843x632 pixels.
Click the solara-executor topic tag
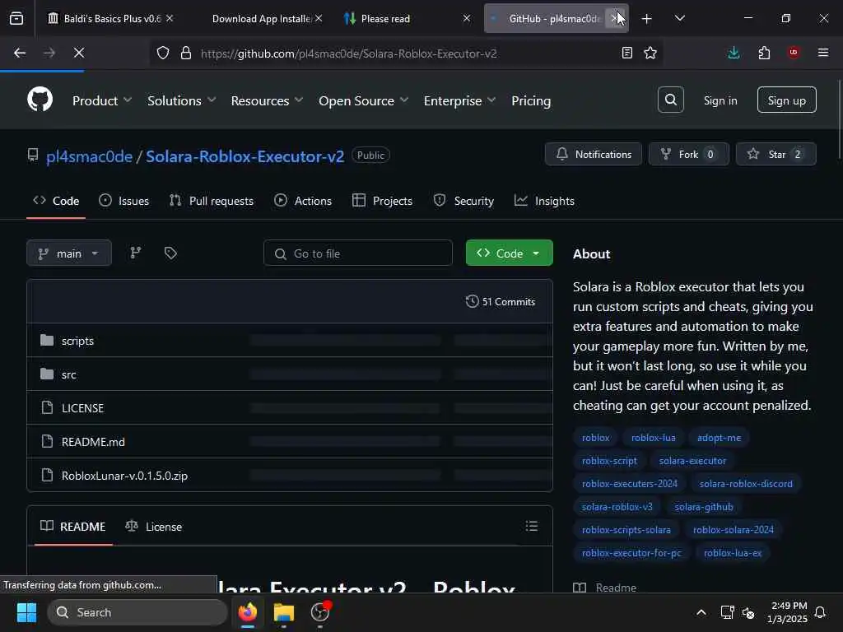click(x=692, y=461)
